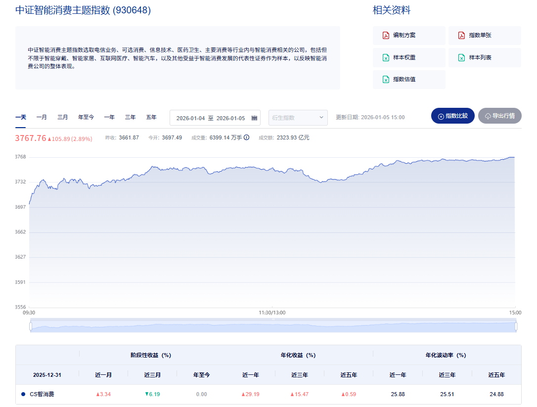Open the calendar icon in date range field
Viewport: 537px width, 407px height.
(254, 118)
